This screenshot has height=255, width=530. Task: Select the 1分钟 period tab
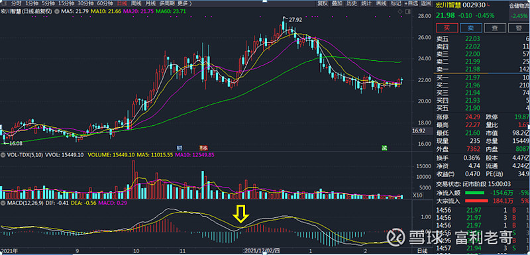pyautogui.click(x=31, y=3)
